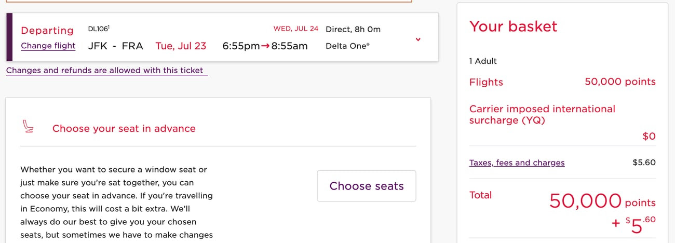
Task: Click the Carrier imposed international surcharge label
Action: [x=542, y=114]
